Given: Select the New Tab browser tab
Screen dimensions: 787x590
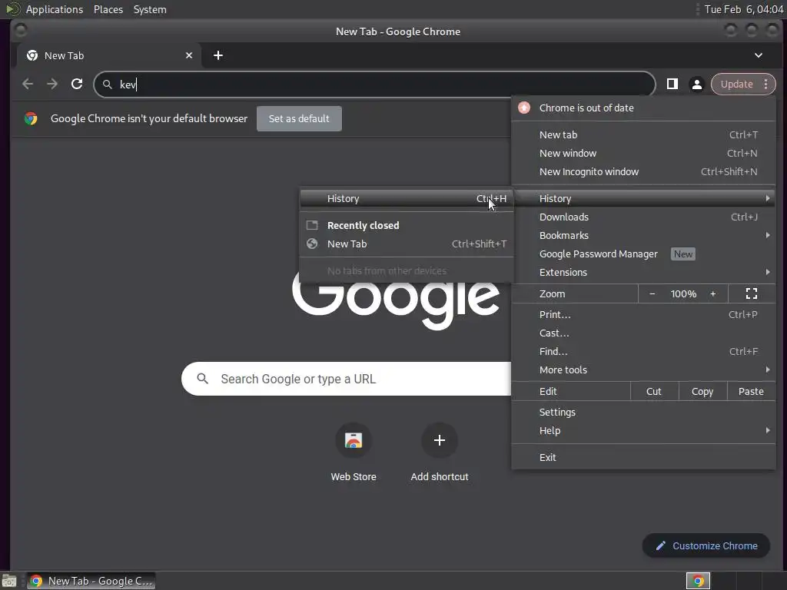Looking at the screenshot, I should point(109,55).
